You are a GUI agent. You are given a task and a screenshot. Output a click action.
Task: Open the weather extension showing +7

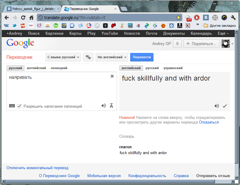pyautogui.click(x=188, y=18)
